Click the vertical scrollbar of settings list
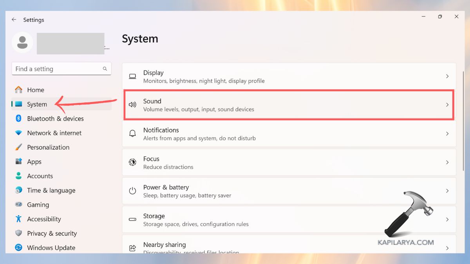 click(x=464, y=121)
